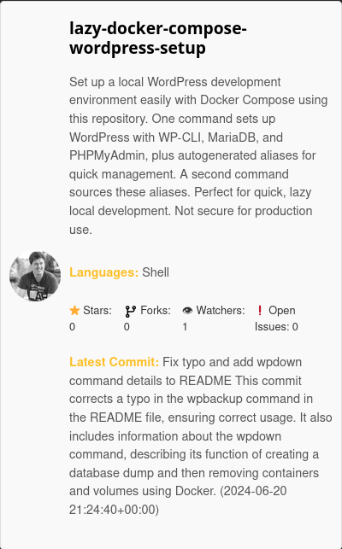Image resolution: width=342 pixels, height=549 pixels.
Task: Click the Languages label
Action: (104, 272)
